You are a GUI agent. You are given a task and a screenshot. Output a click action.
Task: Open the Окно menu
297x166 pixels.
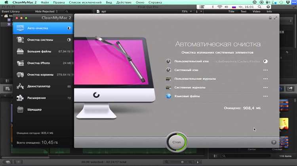pos(140,2)
